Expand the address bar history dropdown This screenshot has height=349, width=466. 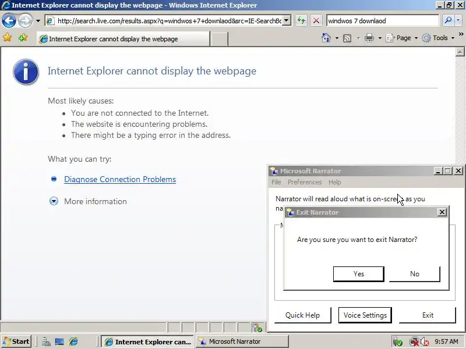point(287,21)
